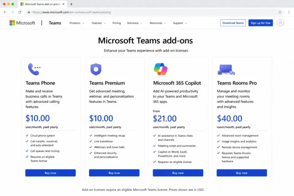Click the checkmark beside 'Live translation'
Viewport: 294px width, 196px height.
[x=91, y=141]
